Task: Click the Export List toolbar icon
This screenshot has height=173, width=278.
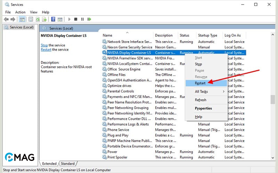Action: click(x=44, y=19)
